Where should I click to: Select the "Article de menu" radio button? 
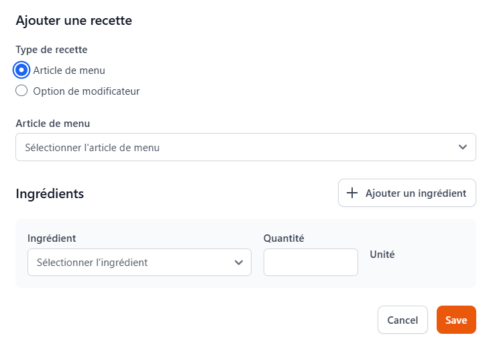pos(21,70)
